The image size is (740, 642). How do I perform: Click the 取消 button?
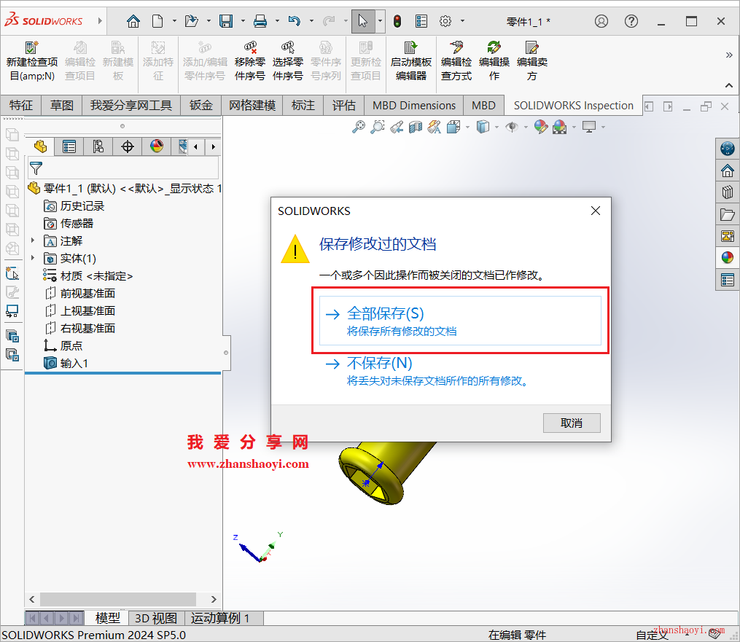pos(572,423)
